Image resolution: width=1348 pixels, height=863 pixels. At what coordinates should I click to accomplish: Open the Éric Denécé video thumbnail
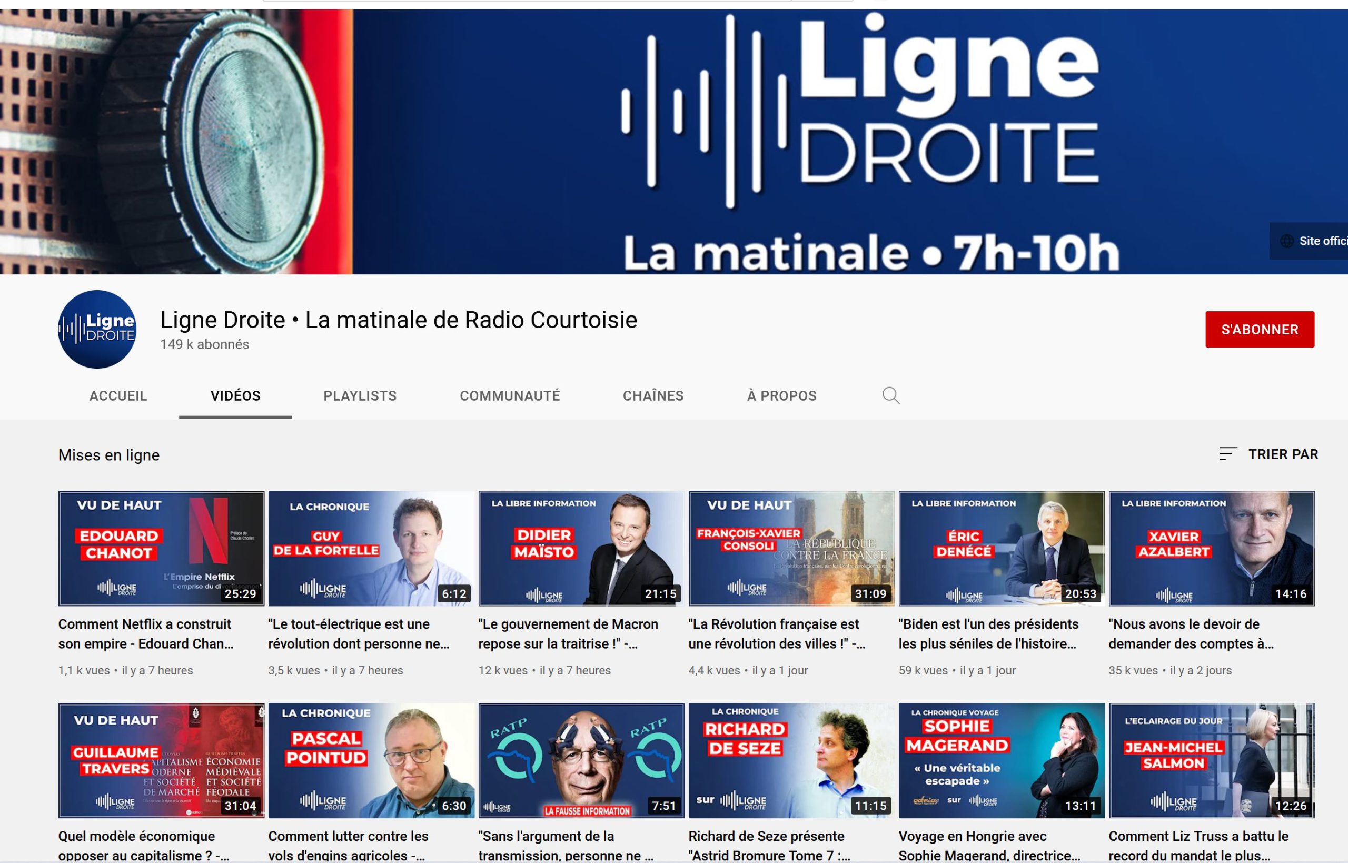click(1002, 549)
